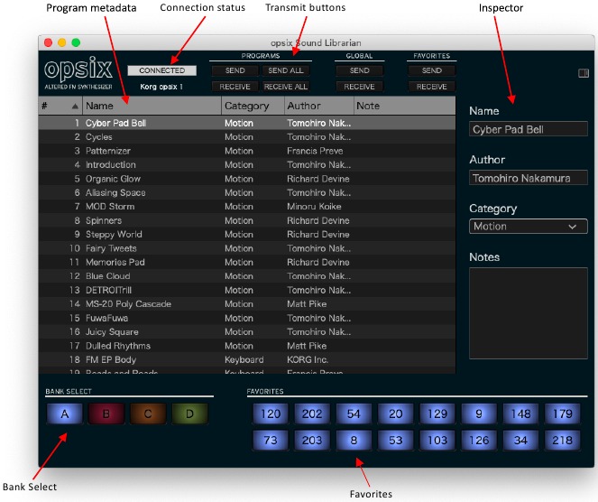Image resolution: width=598 pixels, height=502 pixels.
Task: Sort list by Category column
Action: [253, 106]
